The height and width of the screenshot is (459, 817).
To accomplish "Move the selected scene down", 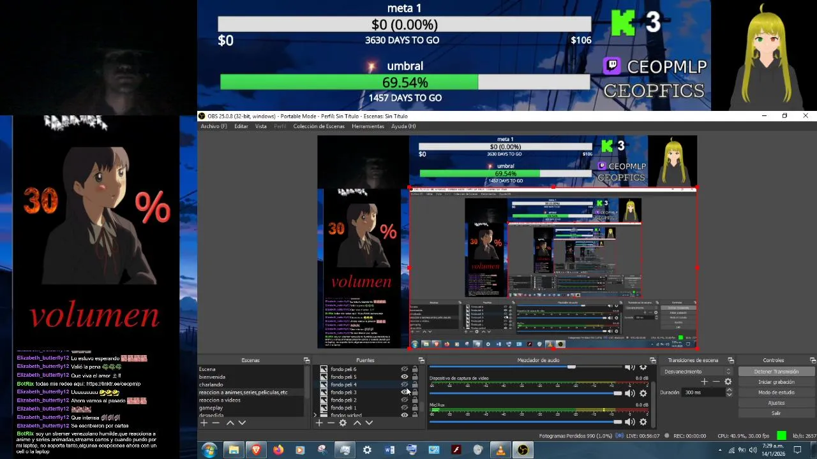I will [242, 423].
